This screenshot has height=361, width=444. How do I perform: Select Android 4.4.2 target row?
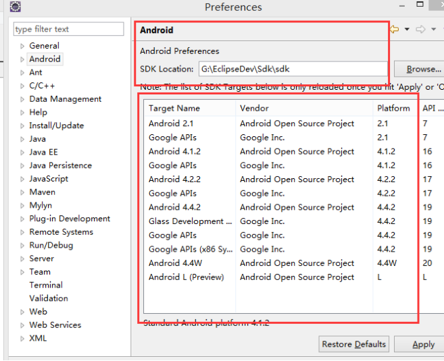[x=294, y=207]
